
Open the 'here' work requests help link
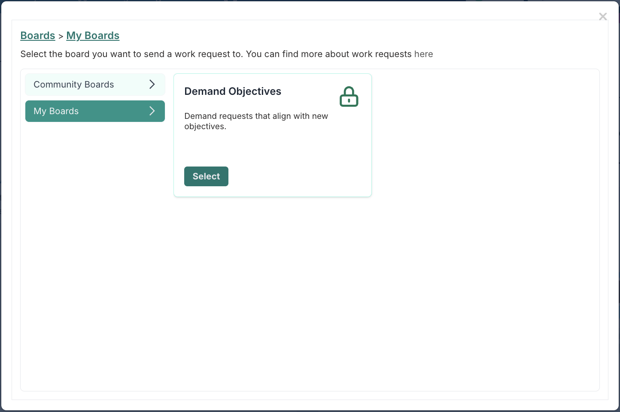click(x=423, y=54)
